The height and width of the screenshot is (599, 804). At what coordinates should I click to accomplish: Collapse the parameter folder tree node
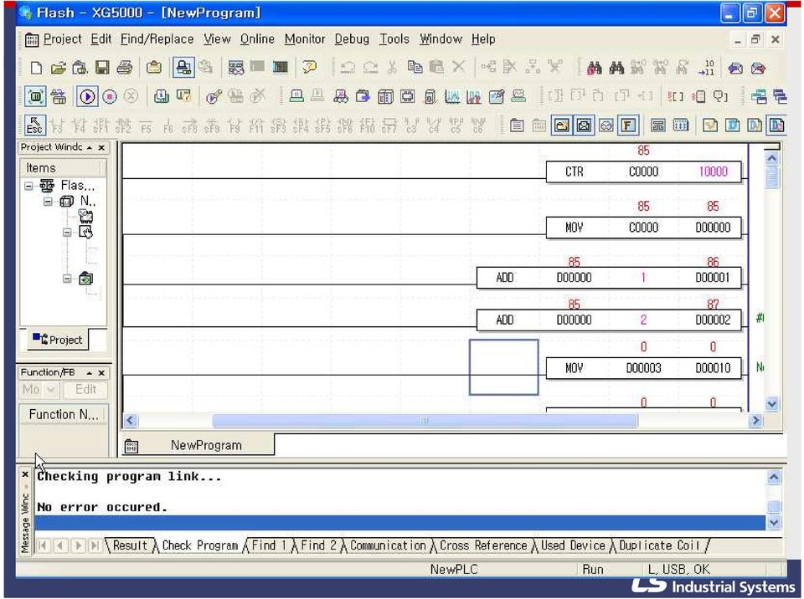[x=67, y=233]
